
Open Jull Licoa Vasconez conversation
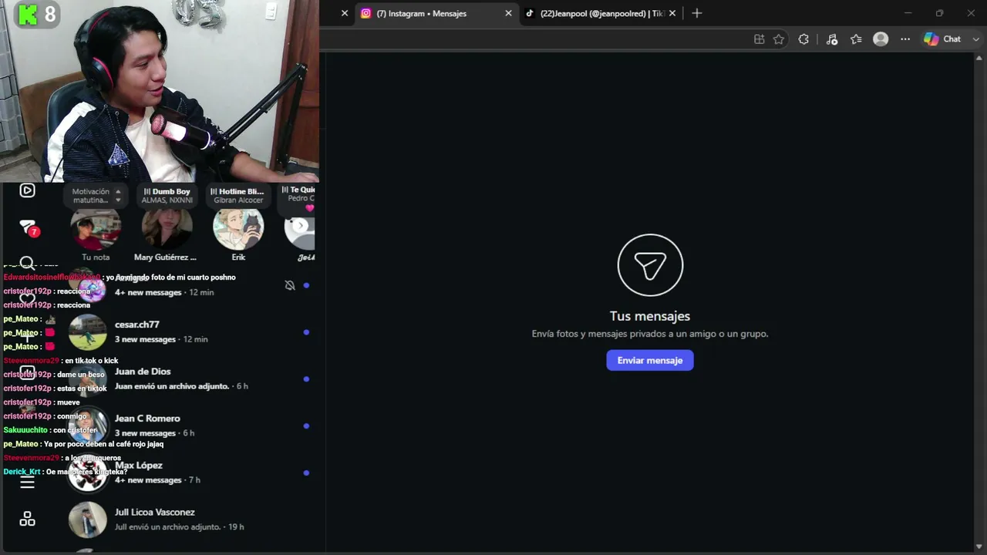tap(191, 520)
